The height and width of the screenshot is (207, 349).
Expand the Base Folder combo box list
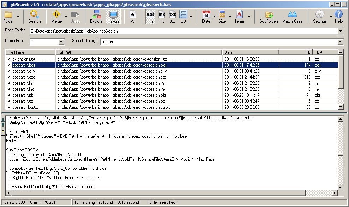coord(340,31)
